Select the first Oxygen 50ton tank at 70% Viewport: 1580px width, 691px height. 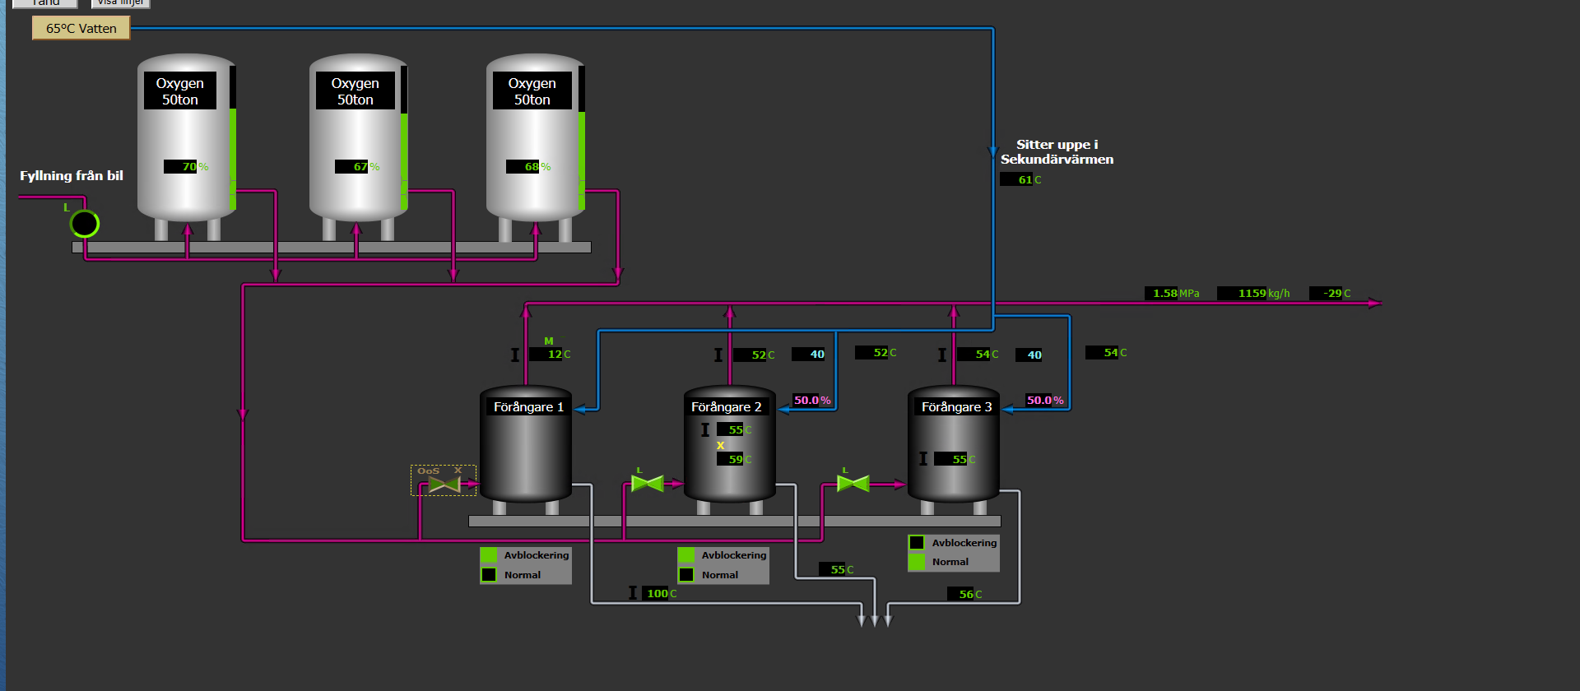(x=186, y=140)
